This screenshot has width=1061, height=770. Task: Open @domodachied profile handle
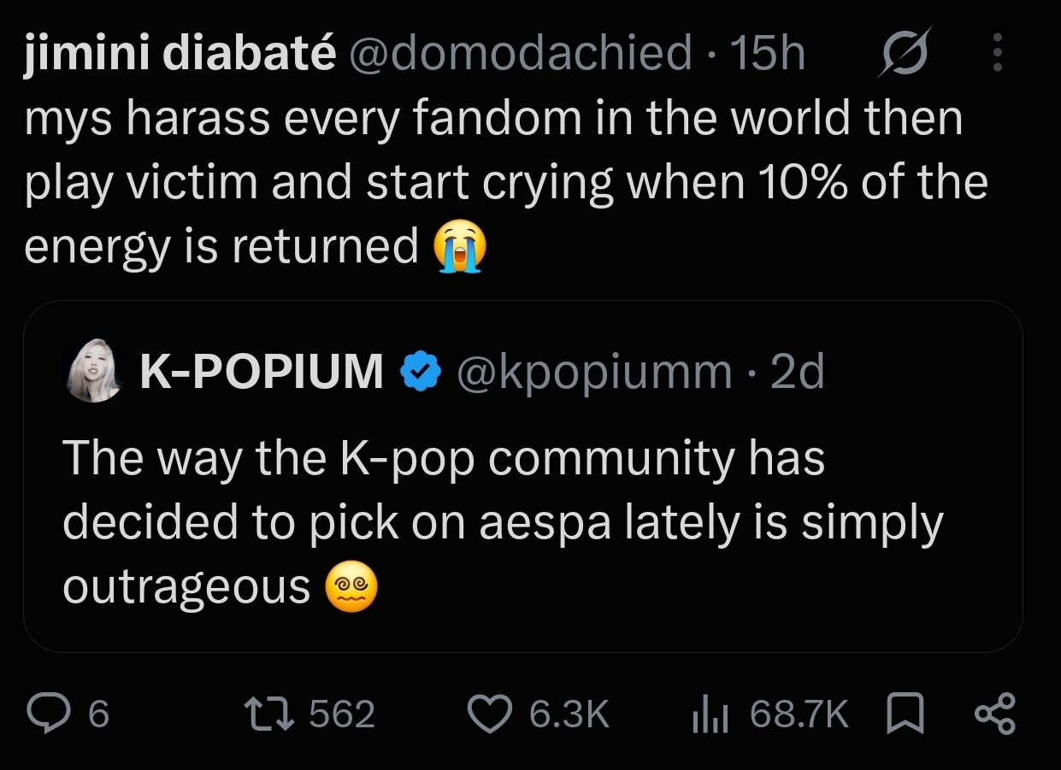(x=517, y=54)
